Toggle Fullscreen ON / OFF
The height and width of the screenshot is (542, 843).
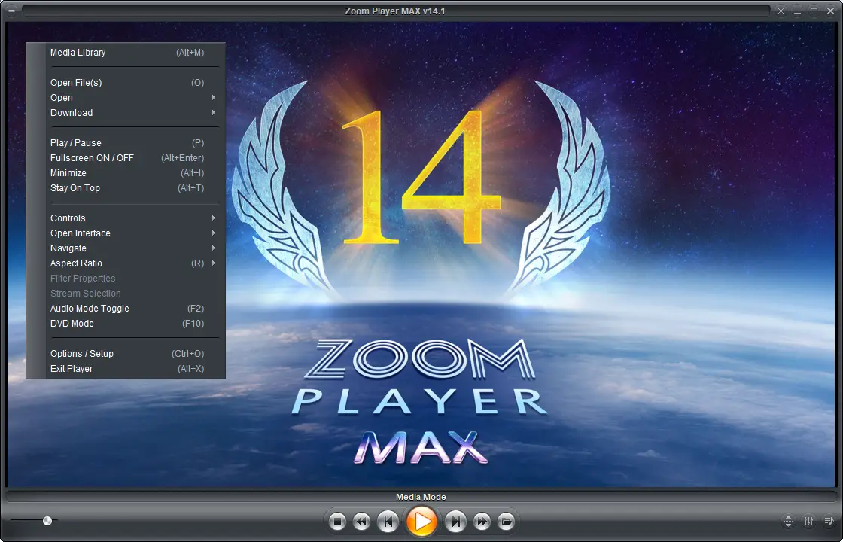127,158
